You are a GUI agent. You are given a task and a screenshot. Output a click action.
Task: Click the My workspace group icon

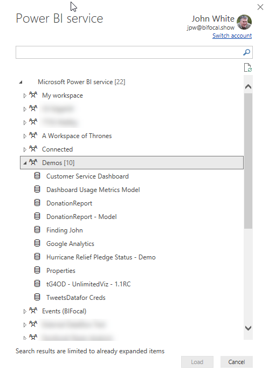pos(33,95)
